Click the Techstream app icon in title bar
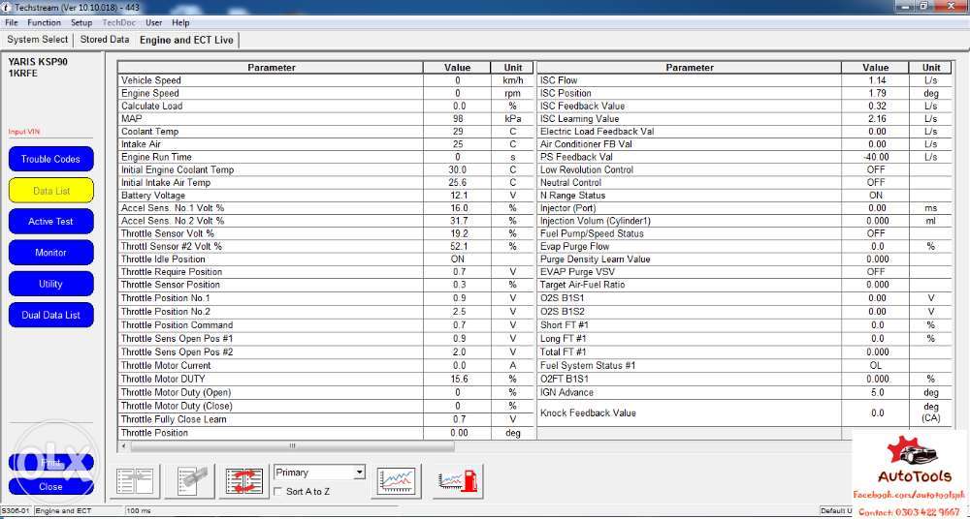The image size is (970, 519). 6,6
